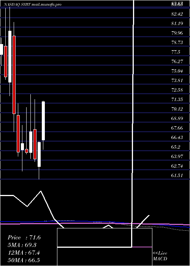Select the 77.5 price axis label
The image size is (190, 266).
pyautogui.click(x=176, y=52)
